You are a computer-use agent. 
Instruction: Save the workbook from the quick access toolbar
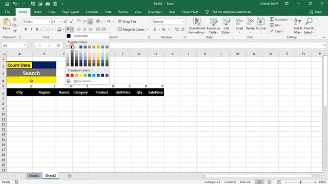(x=7, y=4)
